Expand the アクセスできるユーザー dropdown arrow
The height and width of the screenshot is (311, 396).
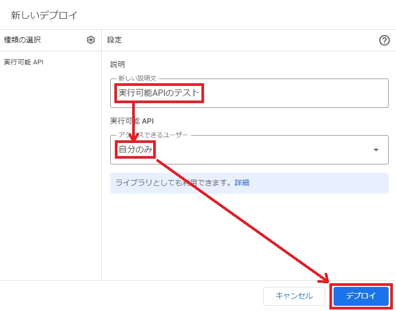click(376, 150)
